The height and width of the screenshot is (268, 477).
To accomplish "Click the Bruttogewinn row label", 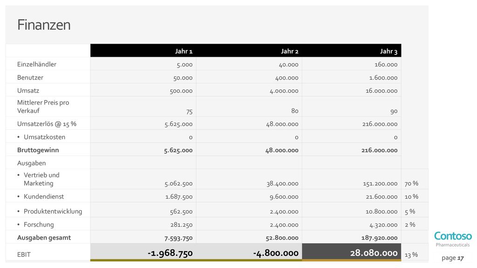I will pos(38,150).
